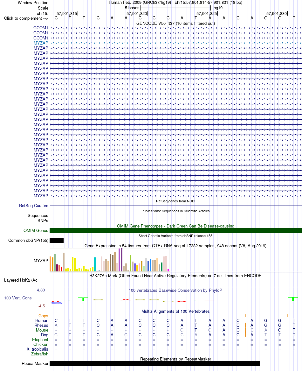Click the black RepeatMasker element bar
302x371 pixels.
point(154,363)
